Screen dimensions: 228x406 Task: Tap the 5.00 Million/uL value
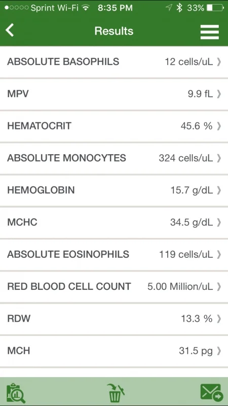(180, 287)
